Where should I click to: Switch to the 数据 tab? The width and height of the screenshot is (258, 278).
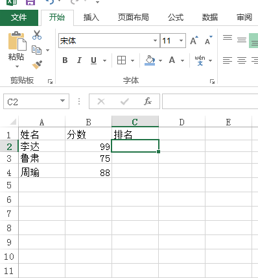pyautogui.click(x=210, y=18)
